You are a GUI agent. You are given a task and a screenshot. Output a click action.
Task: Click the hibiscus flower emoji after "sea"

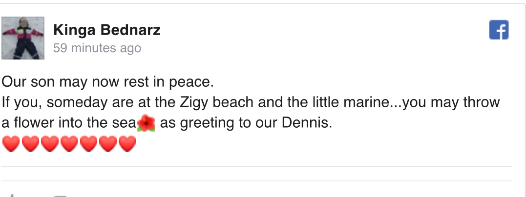tap(147, 124)
